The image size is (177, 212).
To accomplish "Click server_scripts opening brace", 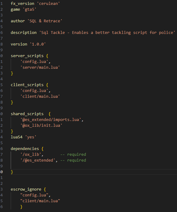I will pyautogui.click(x=47, y=56).
